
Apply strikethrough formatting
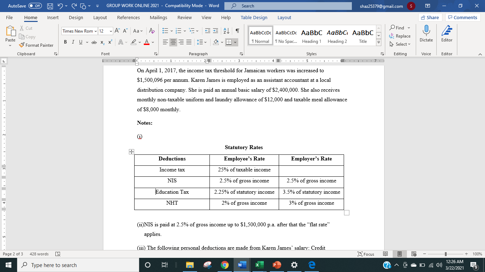pos(94,42)
